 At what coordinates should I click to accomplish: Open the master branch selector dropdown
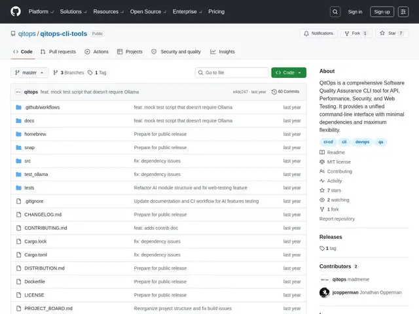click(29, 73)
